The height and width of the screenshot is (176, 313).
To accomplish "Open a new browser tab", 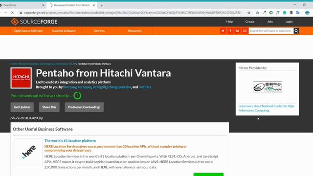I will [x=102, y=5].
